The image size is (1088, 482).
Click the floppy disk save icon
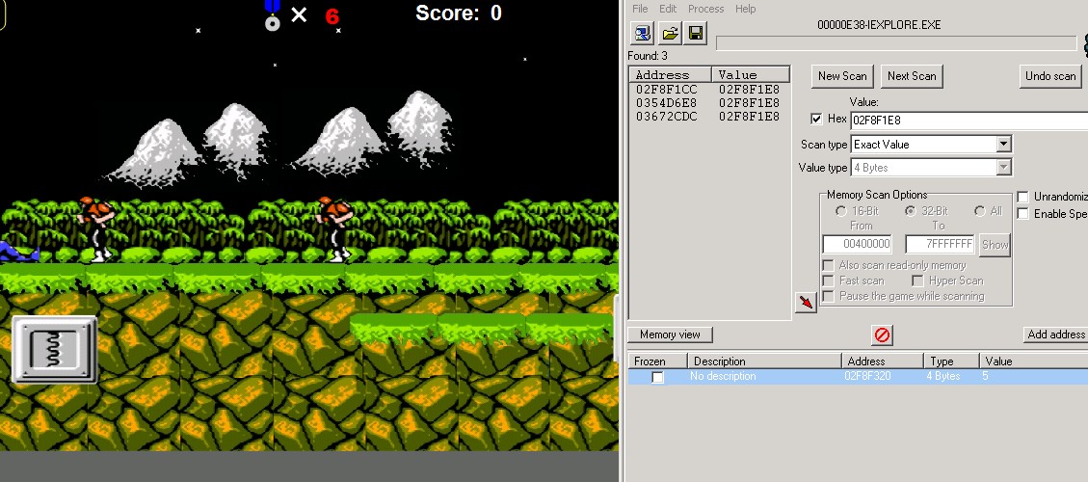(695, 34)
